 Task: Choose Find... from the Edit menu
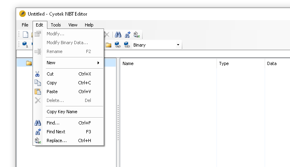(x=68, y=123)
